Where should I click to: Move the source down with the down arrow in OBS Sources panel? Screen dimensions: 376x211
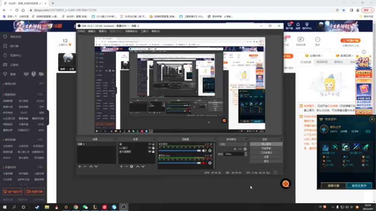143,166
